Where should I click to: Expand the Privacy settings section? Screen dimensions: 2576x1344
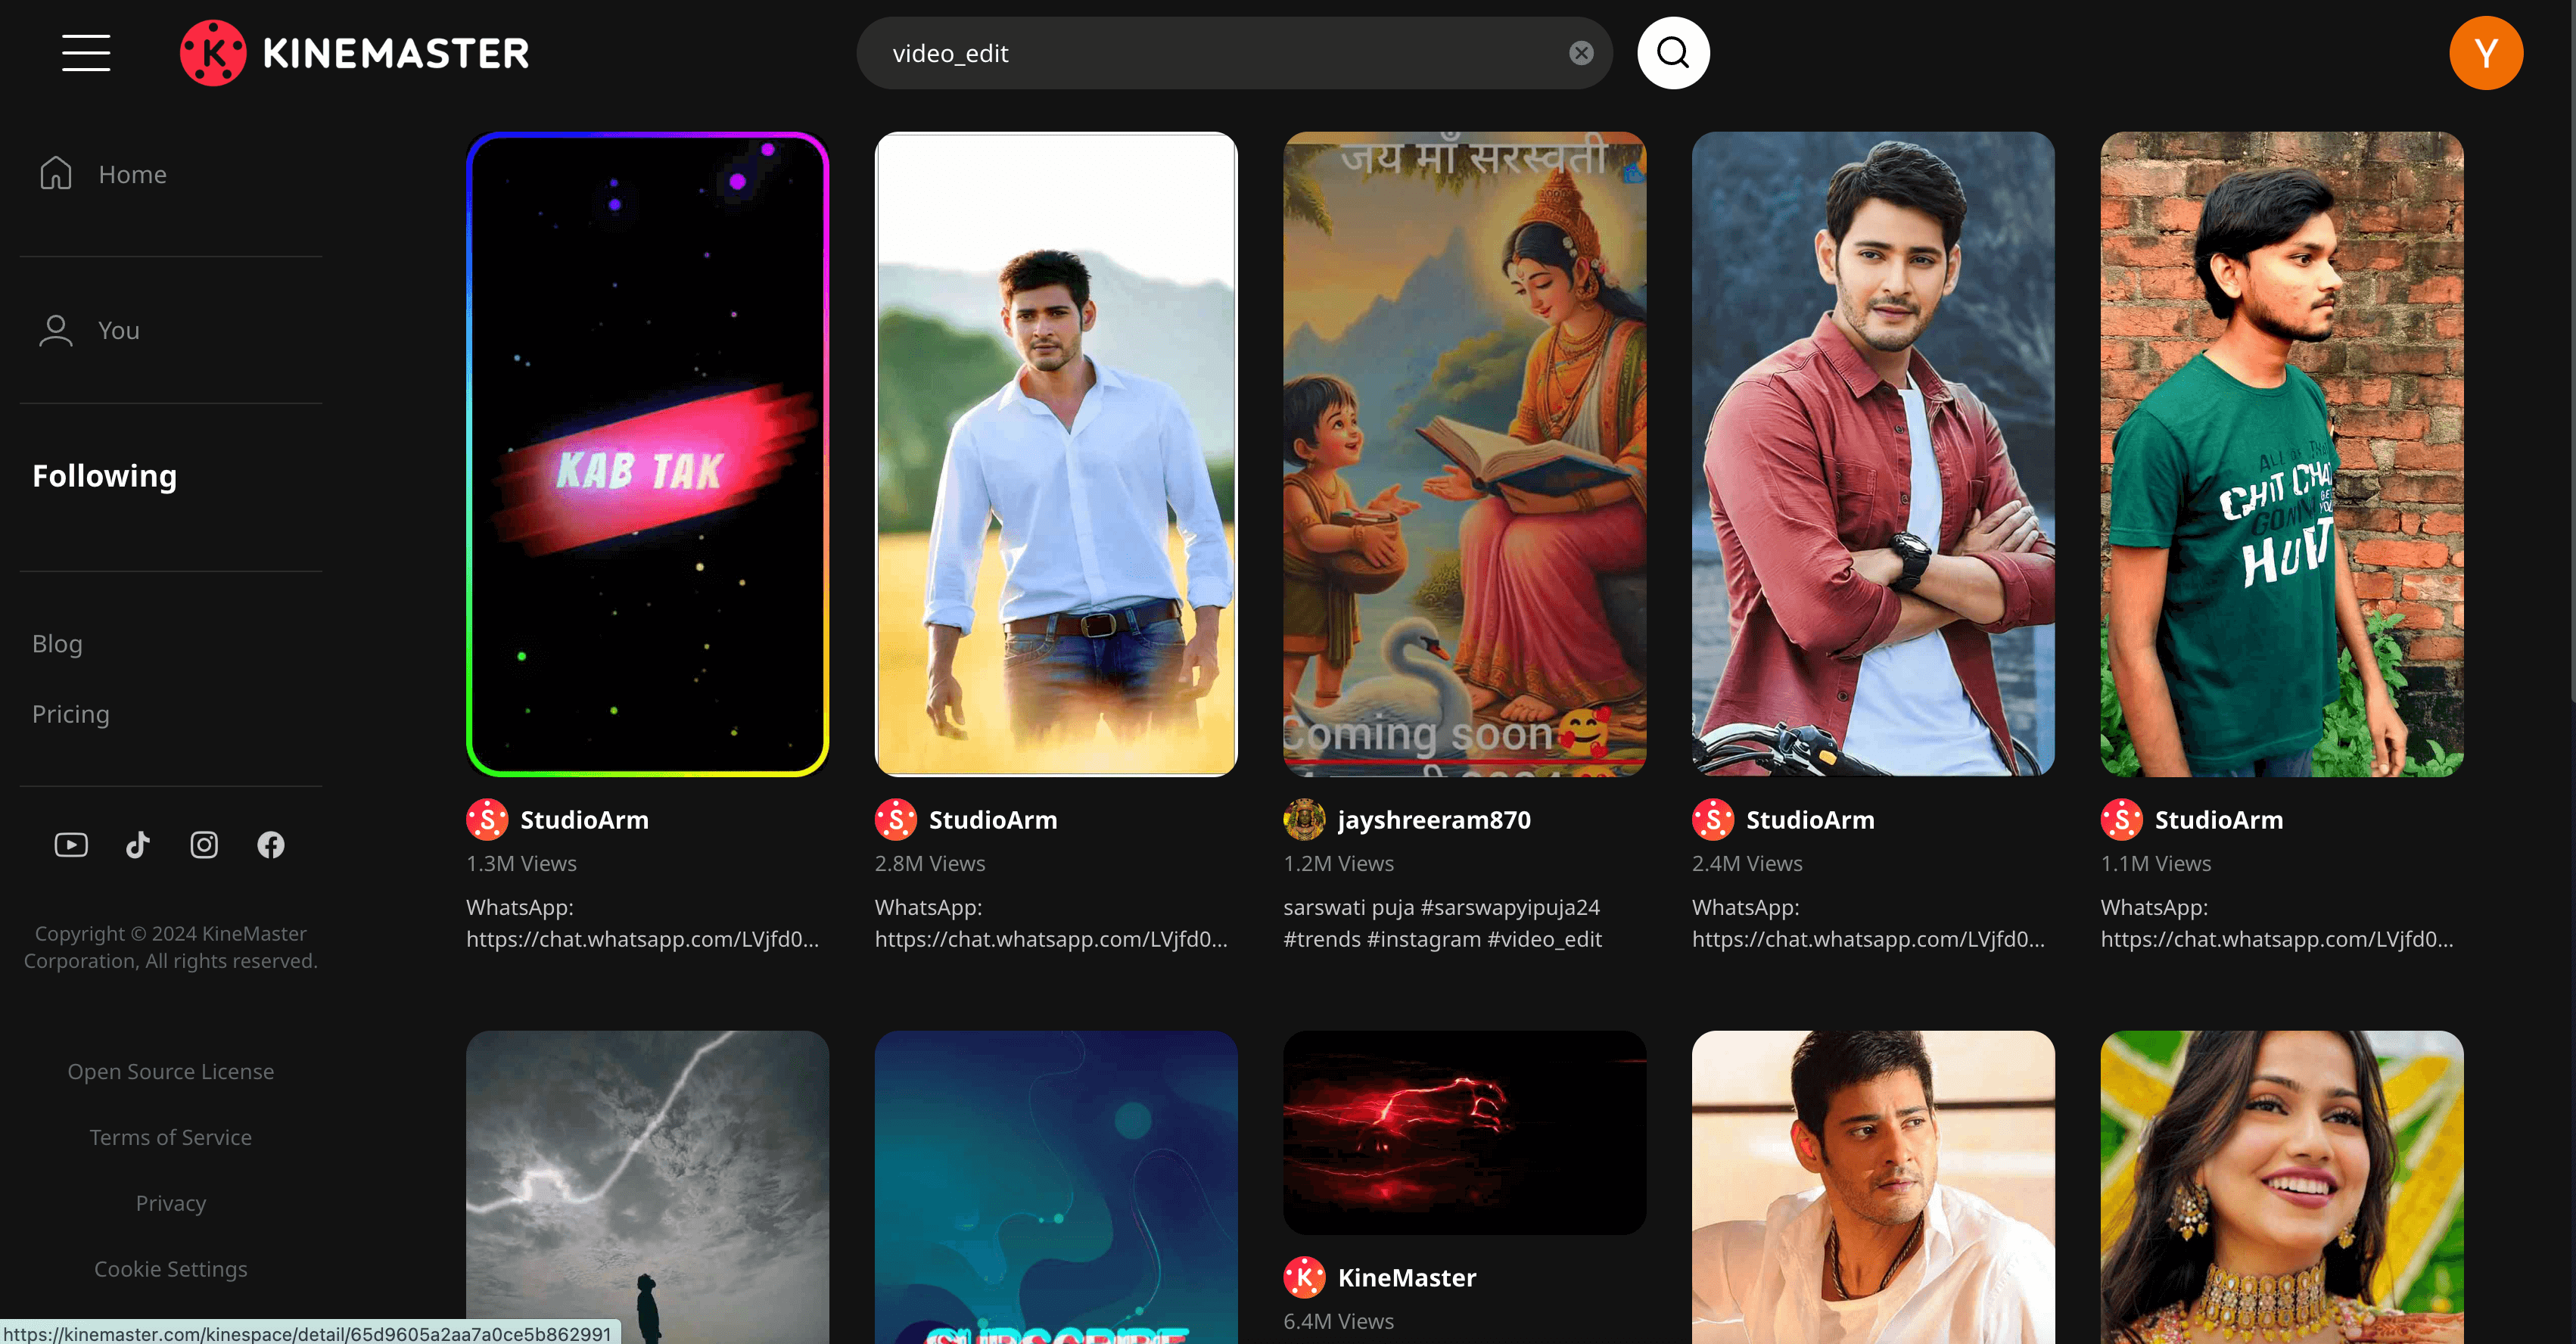click(170, 1202)
